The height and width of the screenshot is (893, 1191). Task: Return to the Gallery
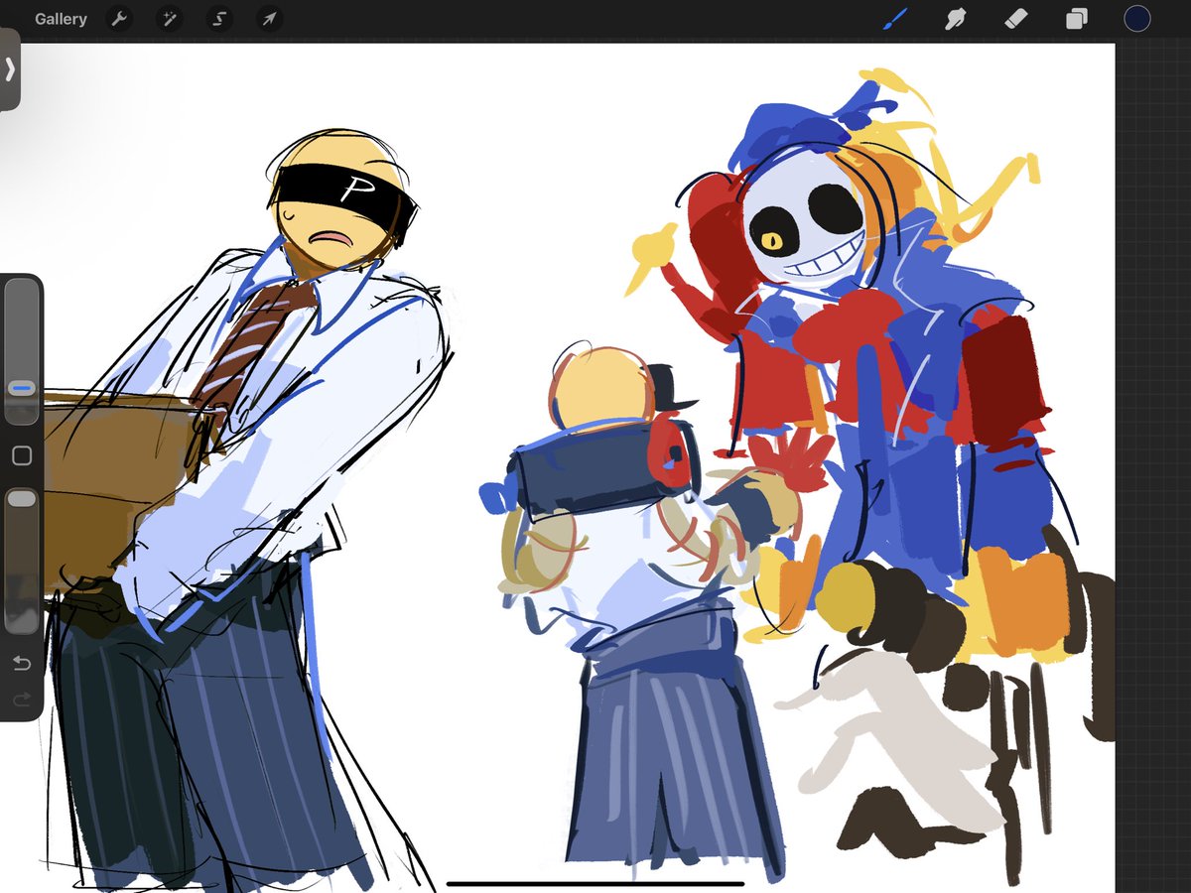pyautogui.click(x=61, y=19)
